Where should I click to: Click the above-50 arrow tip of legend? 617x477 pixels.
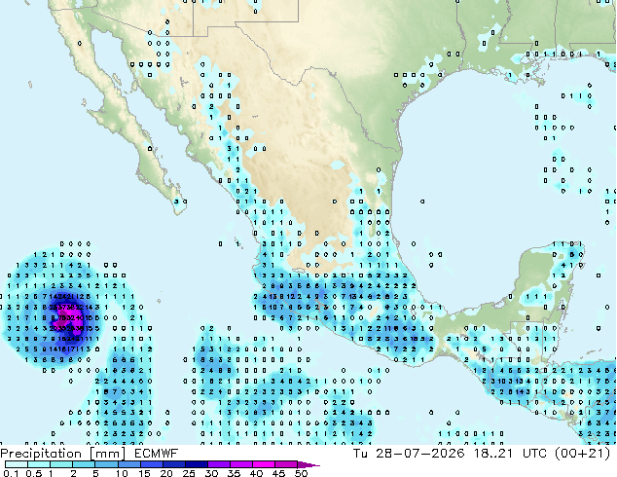pyautogui.click(x=308, y=465)
